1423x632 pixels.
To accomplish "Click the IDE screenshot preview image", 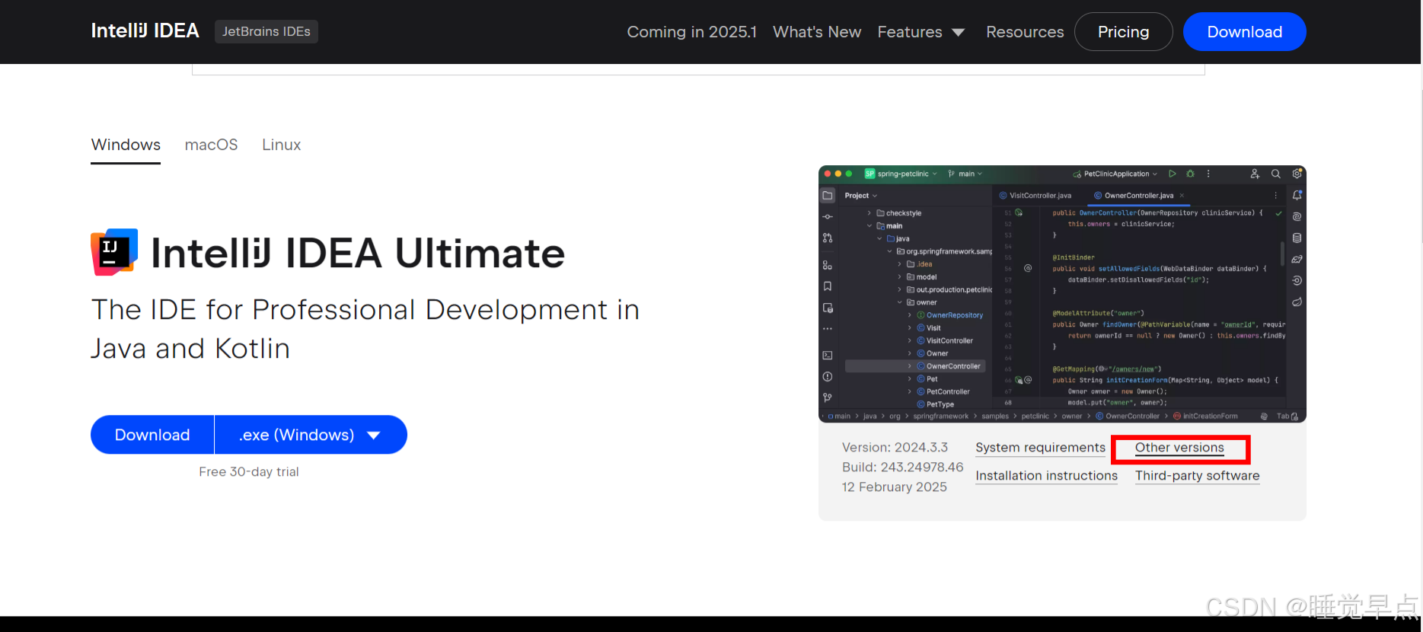I will [x=1062, y=294].
